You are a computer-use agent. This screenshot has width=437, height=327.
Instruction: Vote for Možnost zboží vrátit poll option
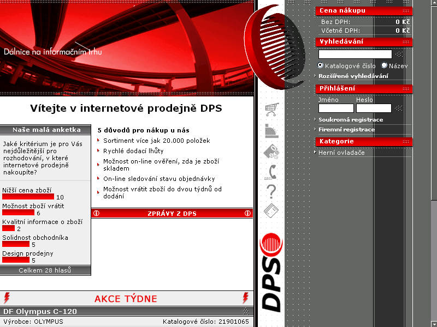tap(33, 206)
